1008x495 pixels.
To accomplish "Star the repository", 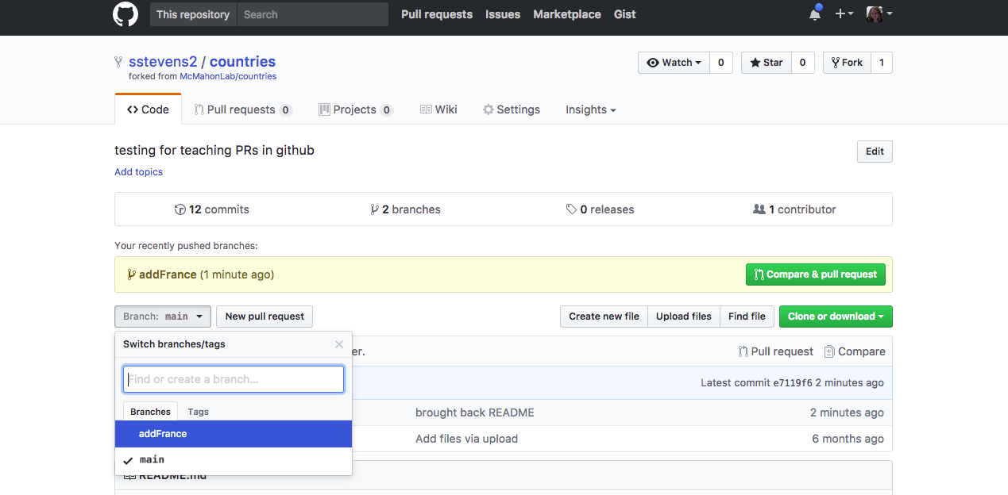I will click(x=766, y=63).
